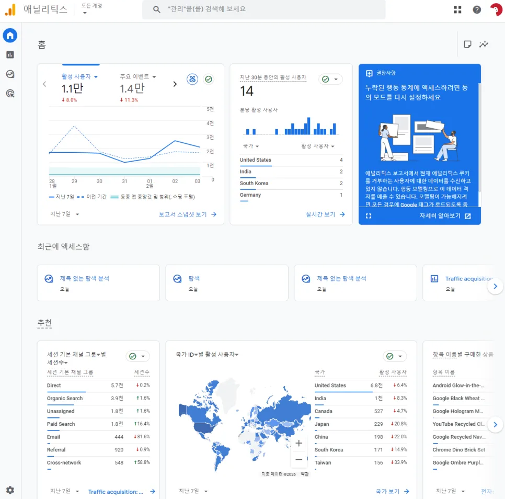
Task: Zoom out on the world map
Action: (x=299, y=459)
